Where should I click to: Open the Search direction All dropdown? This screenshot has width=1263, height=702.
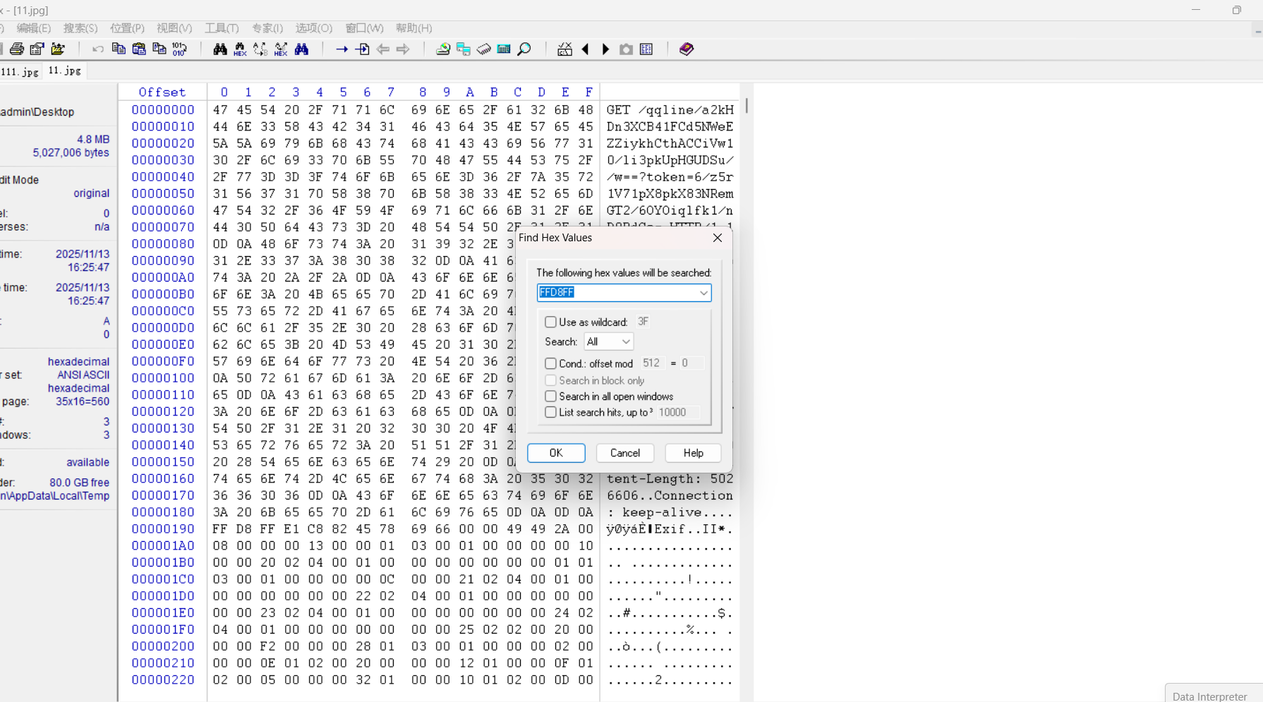coord(609,342)
